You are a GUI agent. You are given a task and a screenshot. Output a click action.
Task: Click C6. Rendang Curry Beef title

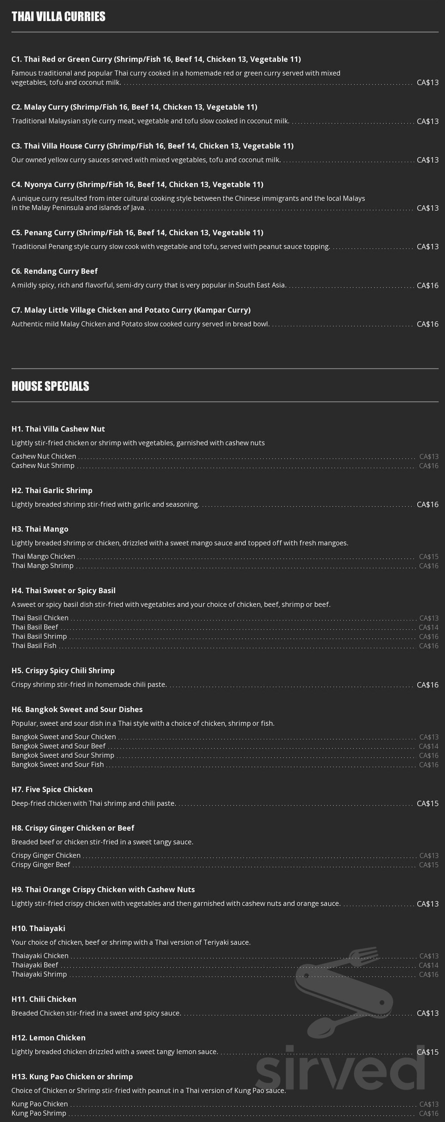[54, 271]
